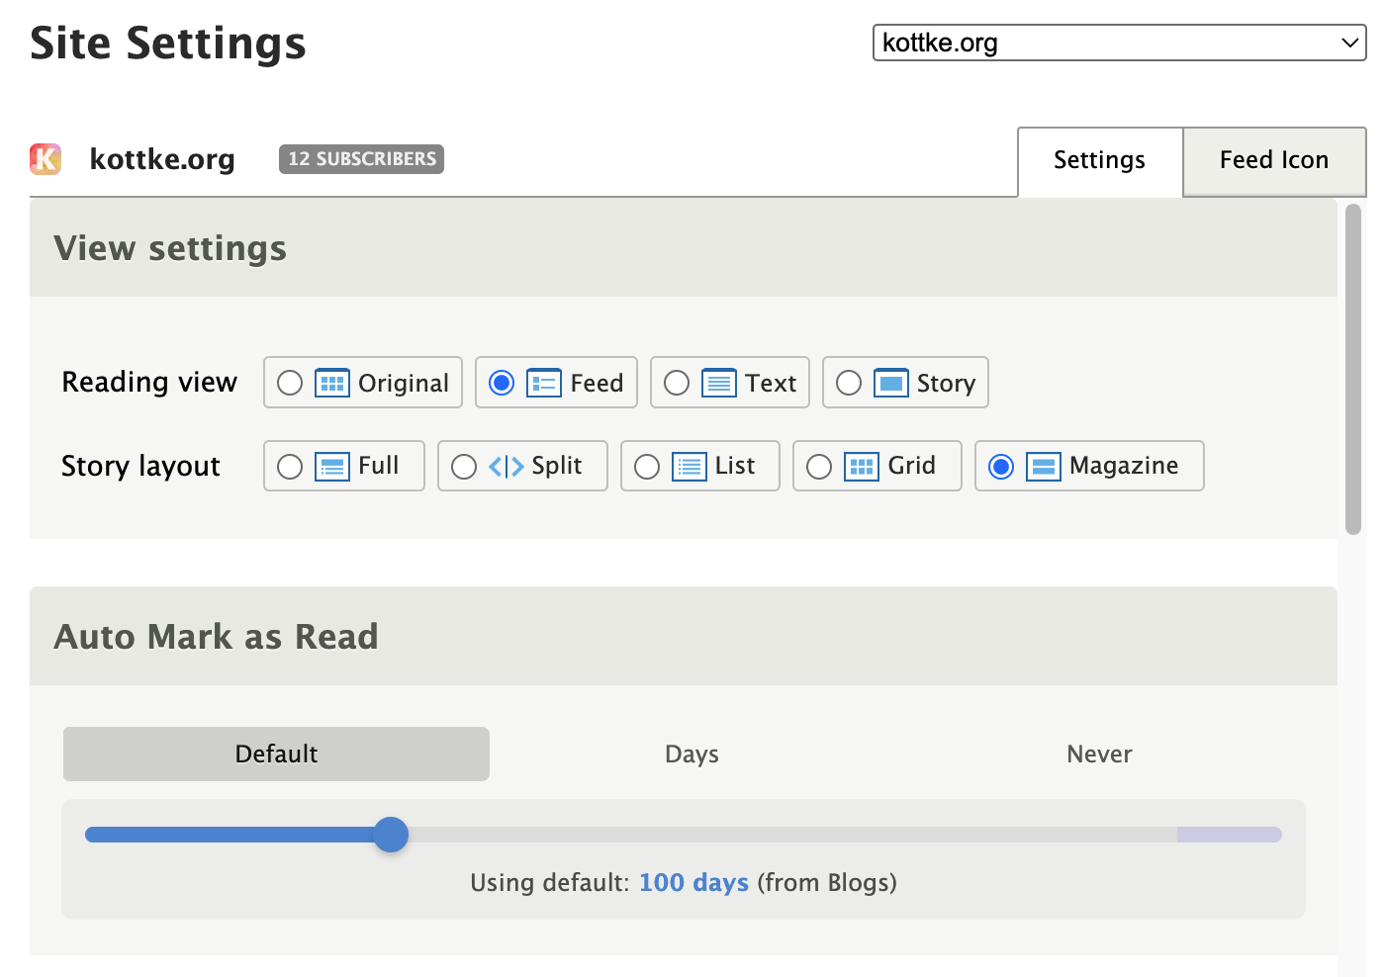This screenshot has height=977, width=1385.
Task: Click the Split layout angle-brackets icon
Action: click(506, 467)
